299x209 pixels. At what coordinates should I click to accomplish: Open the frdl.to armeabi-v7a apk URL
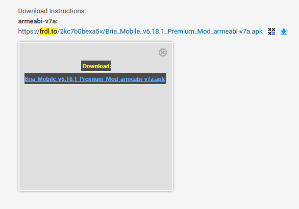point(140,32)
